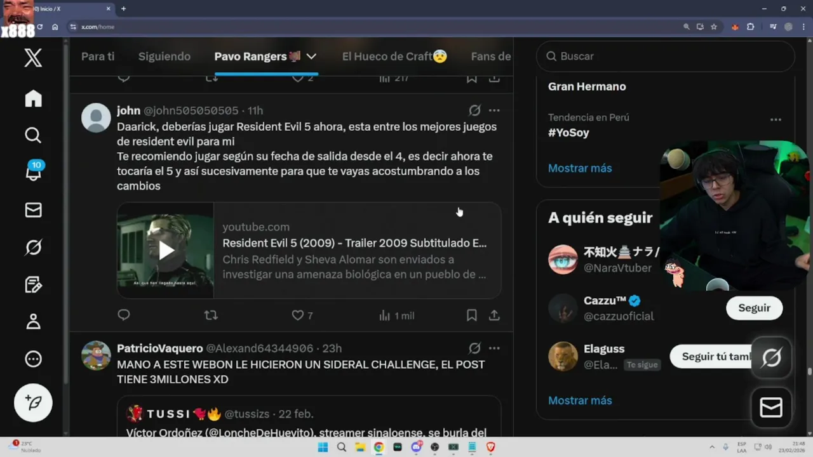The height and width of the screenshot is (457, 813).
Task: View analytics showing 1 mil on john's post
Action: 396,315
